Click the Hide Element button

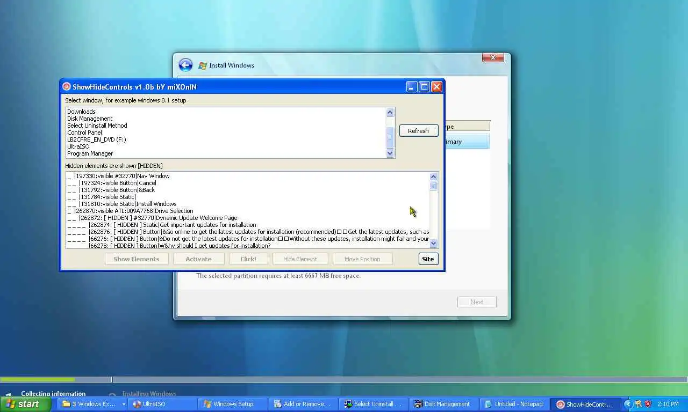(x=300, y=259)
